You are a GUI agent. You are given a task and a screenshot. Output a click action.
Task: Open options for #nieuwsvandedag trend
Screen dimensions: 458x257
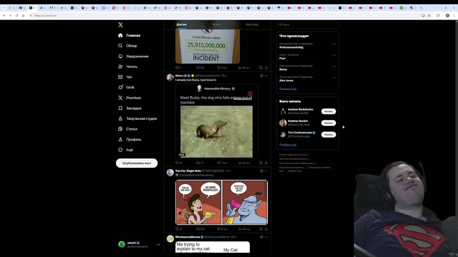334,44
